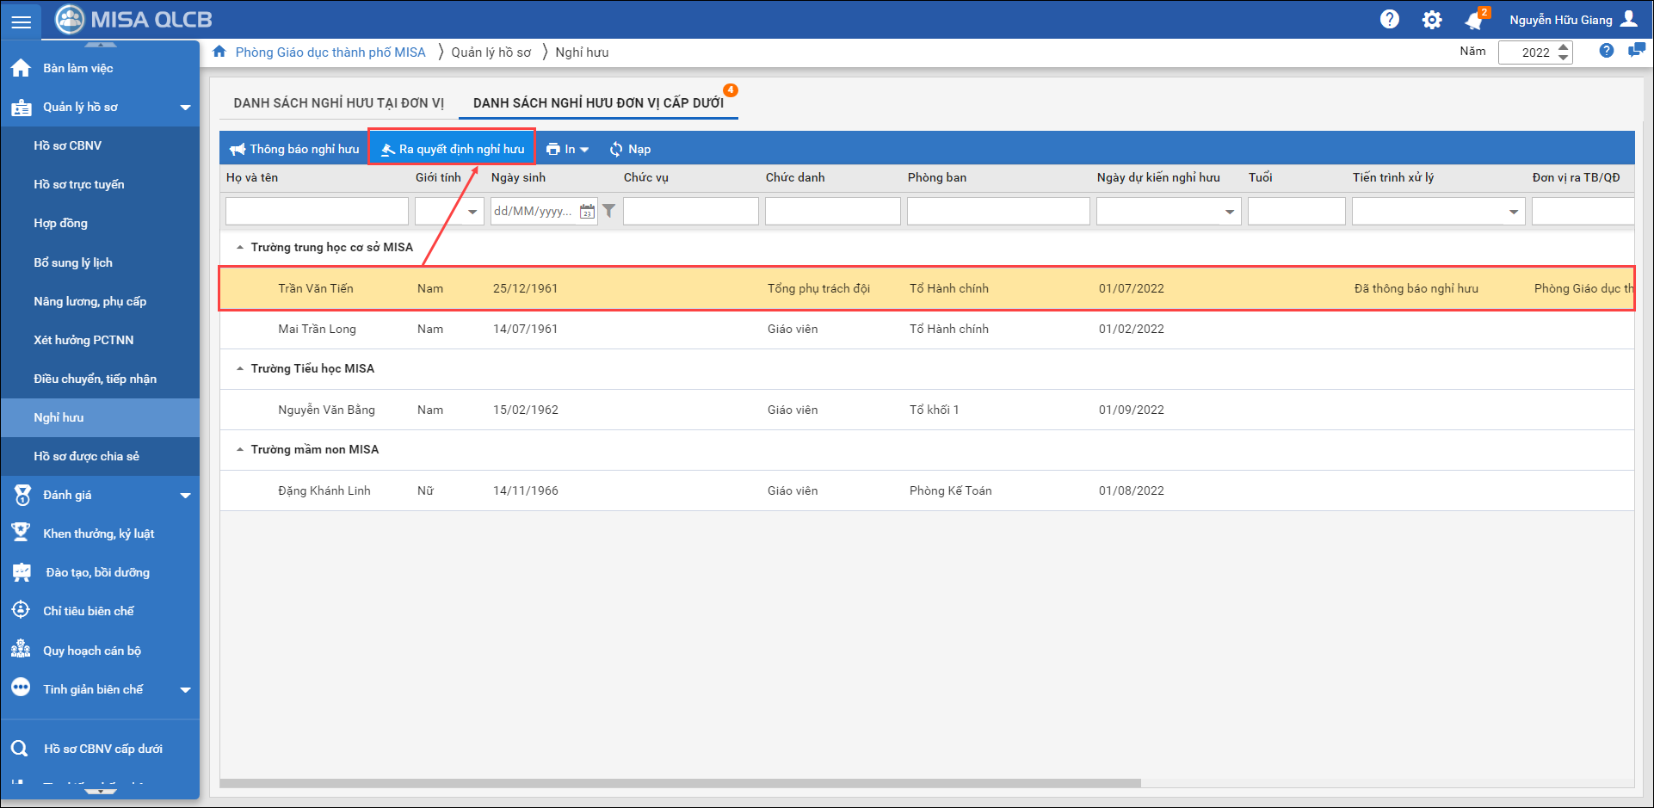Click Ra quyết định nghỉ hưu button

click(453, 149)
